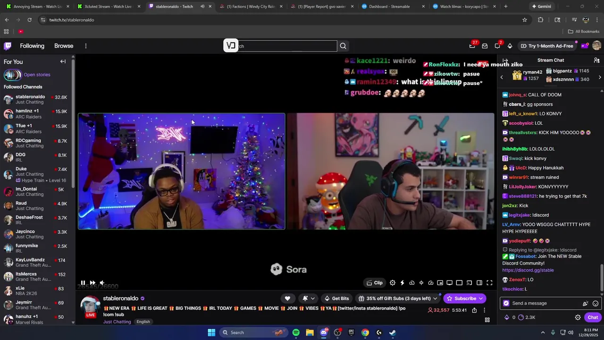
Task: Open whispers icon with 2 badge
Action: [497, 46]
